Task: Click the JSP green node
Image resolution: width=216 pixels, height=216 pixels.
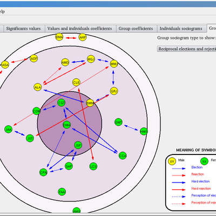Action: point(78,145)
